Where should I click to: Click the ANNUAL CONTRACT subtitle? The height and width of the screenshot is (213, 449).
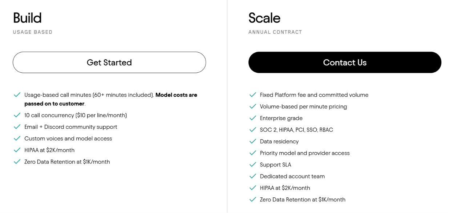[275, 32]
